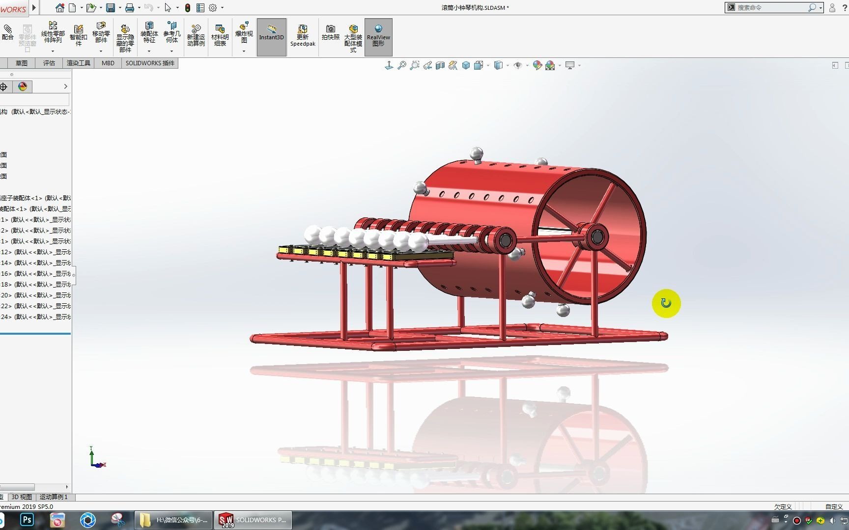Screen dimensions: 849x530
Task: Open dropdown next to Save icon
Action: tap(120, 8)
